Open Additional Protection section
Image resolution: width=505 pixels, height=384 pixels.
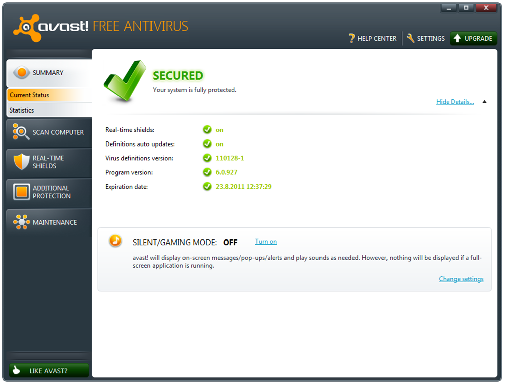pyautogui.click(x=49, y=192)
